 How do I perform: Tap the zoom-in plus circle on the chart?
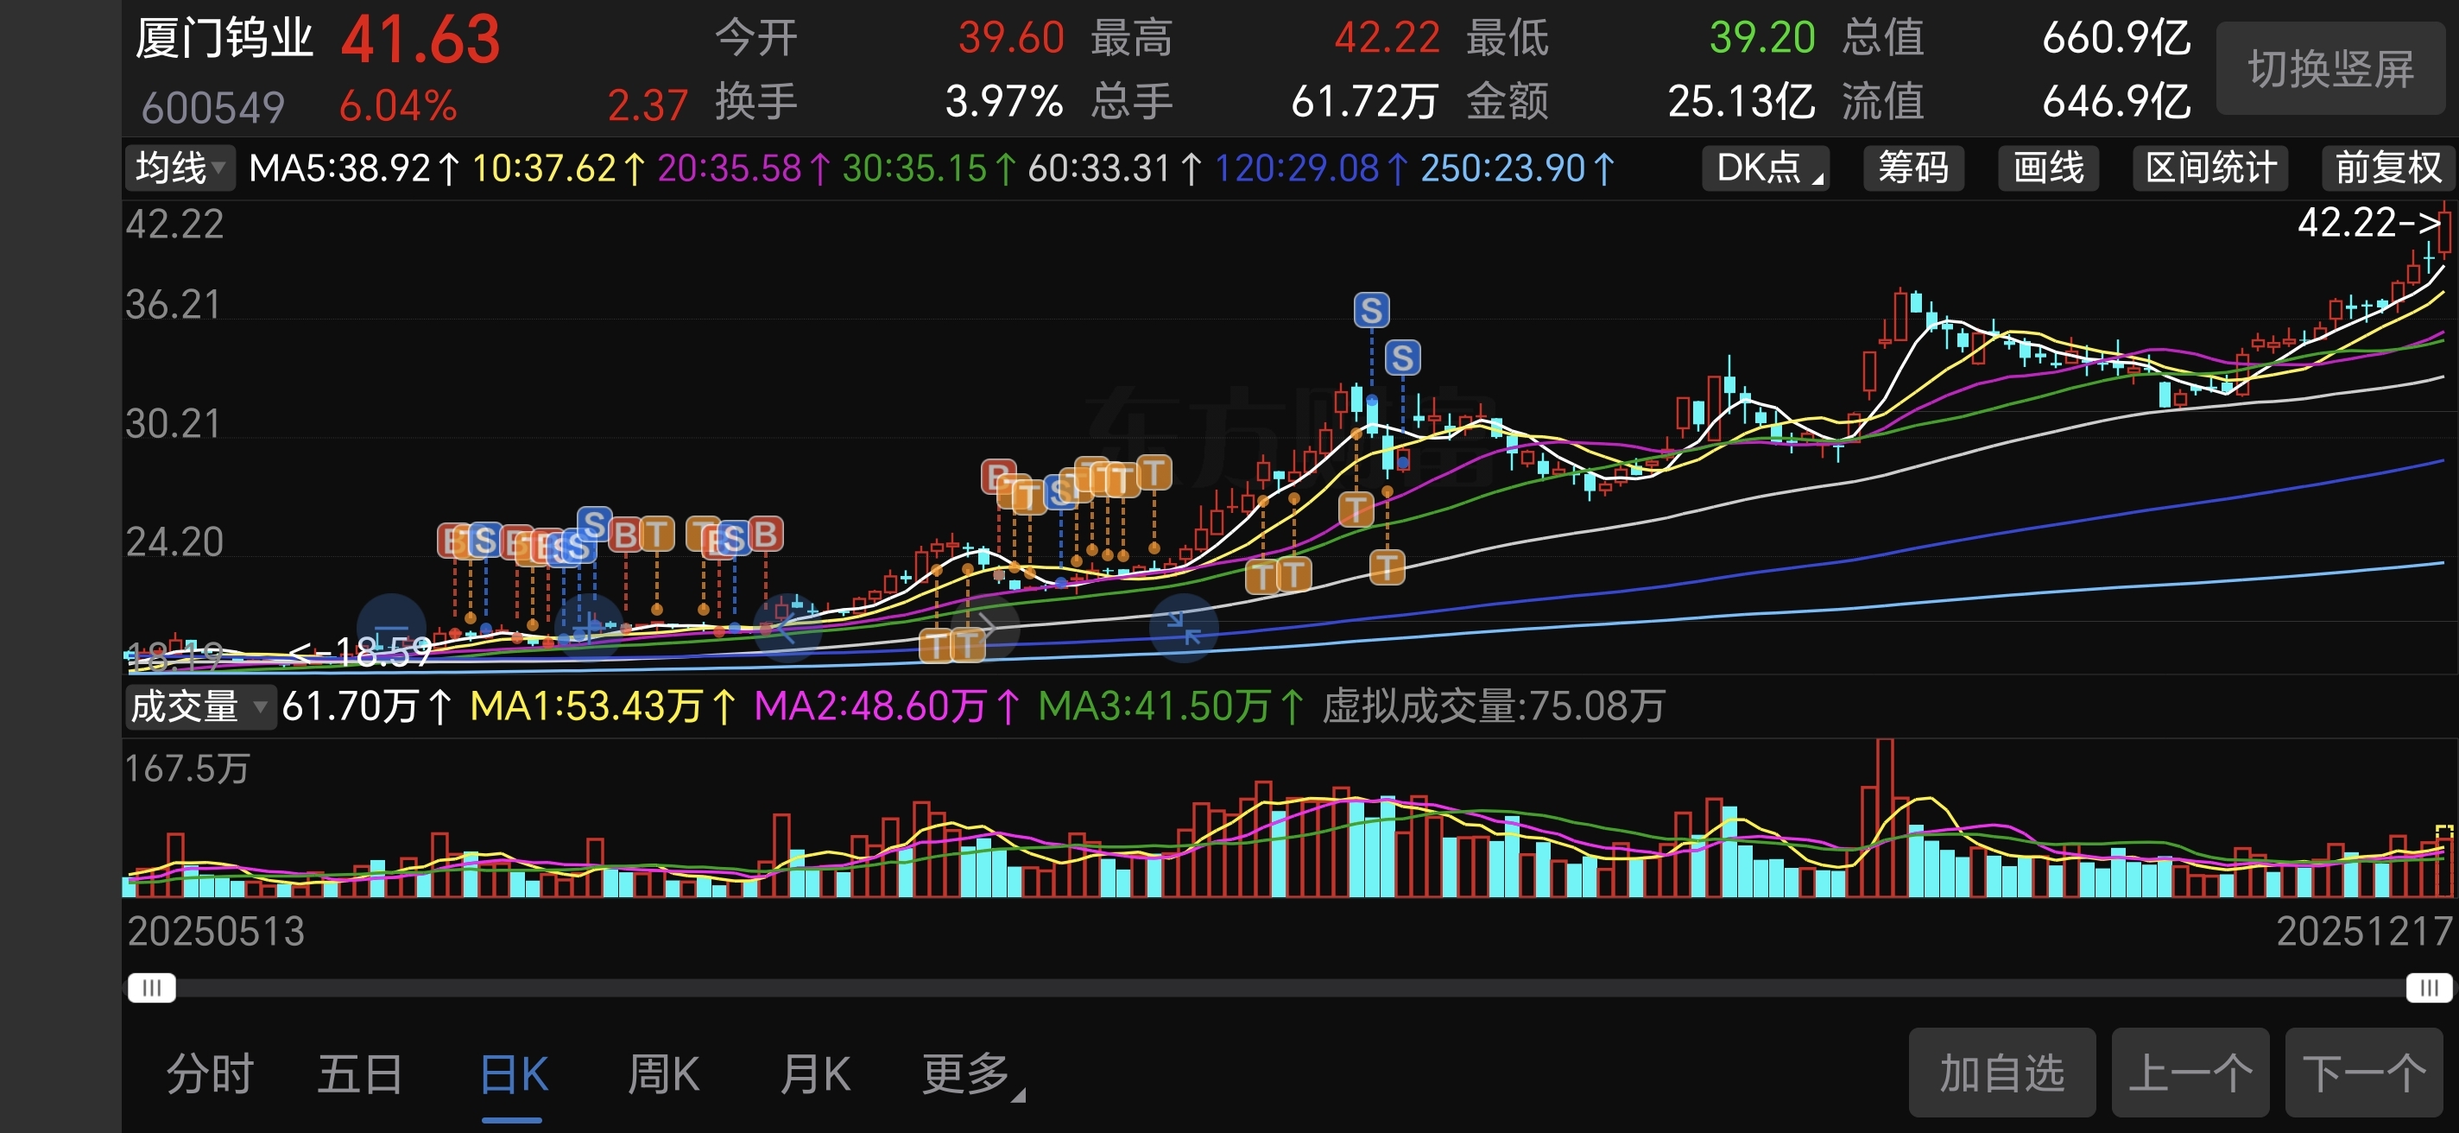coord(588,627)
